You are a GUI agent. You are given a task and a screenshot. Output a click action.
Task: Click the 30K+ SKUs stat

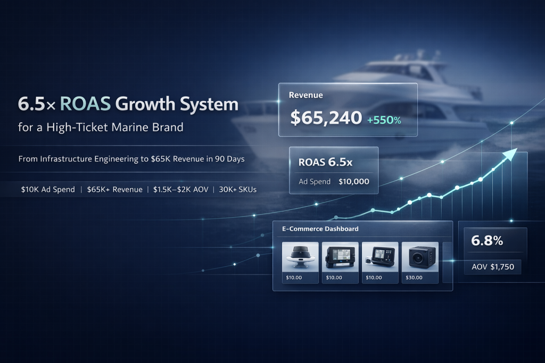pyautogui.click(x=237, y=190)
